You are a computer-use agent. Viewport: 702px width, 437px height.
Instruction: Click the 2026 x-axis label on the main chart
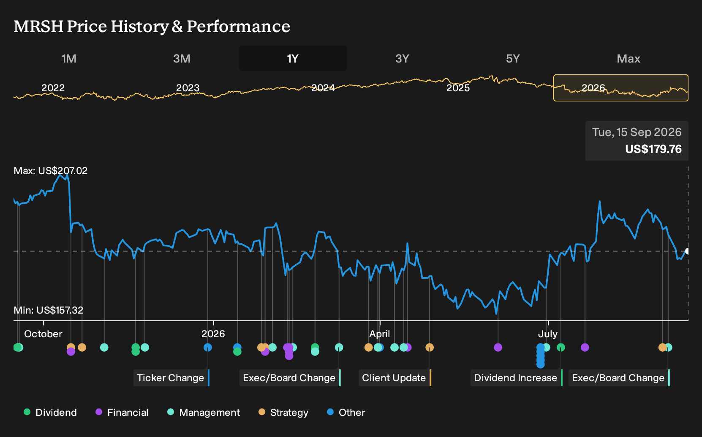tap(213, 334)
